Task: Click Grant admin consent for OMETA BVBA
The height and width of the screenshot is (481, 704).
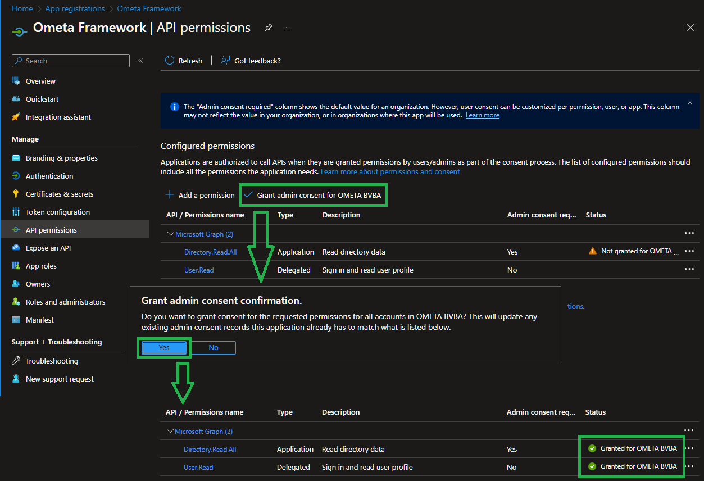Action: [x=314, y=195]
